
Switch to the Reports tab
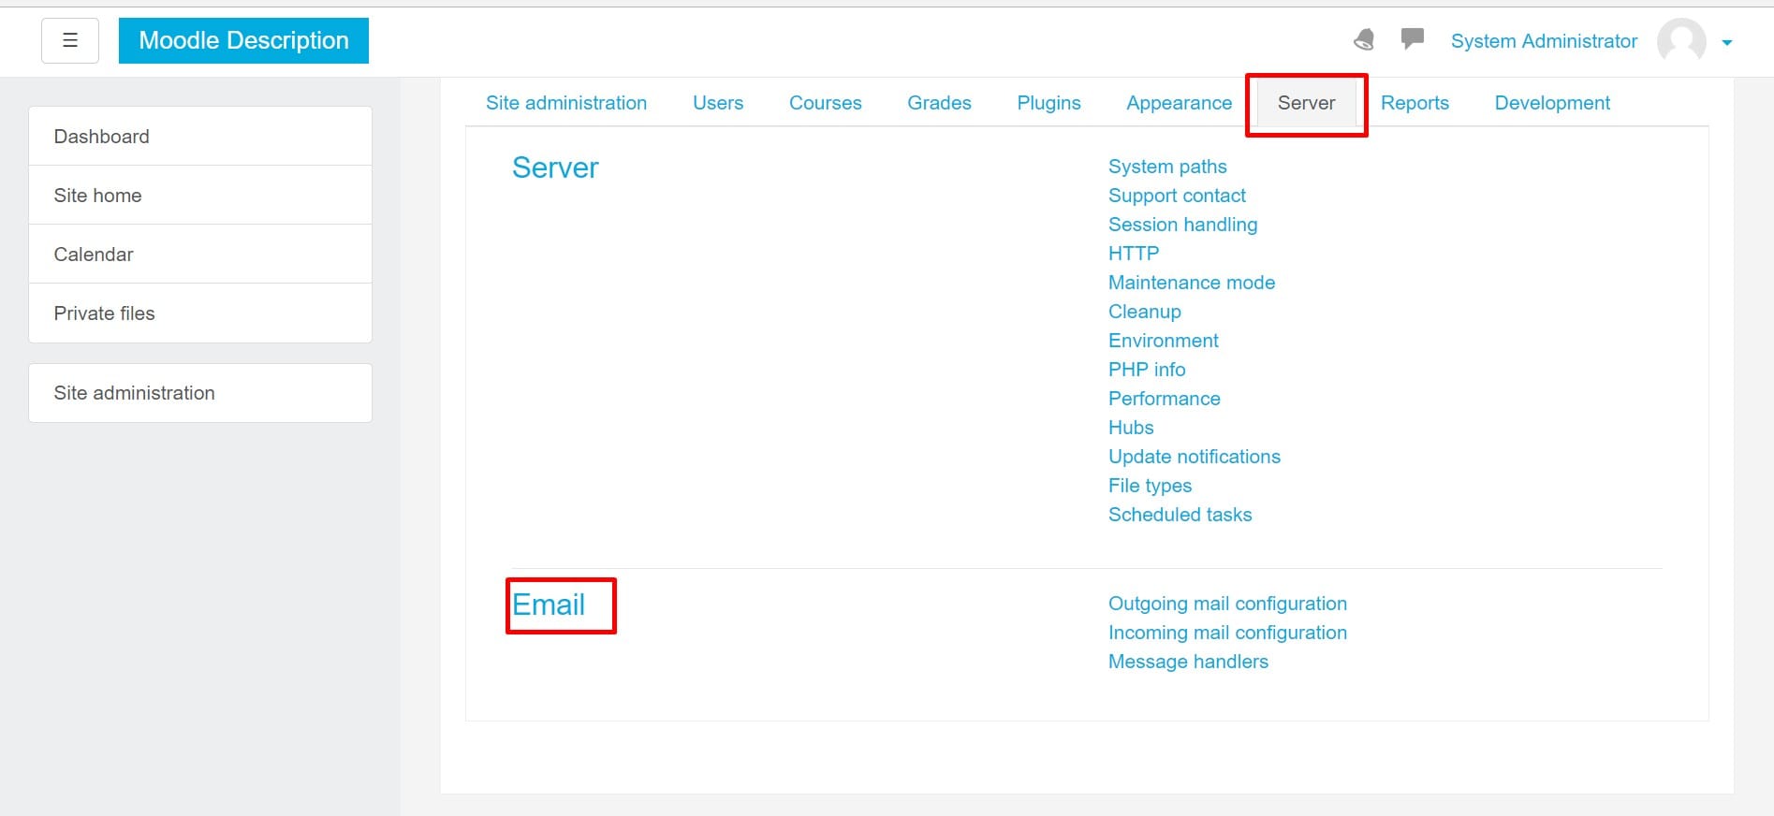click(1415, 103)
